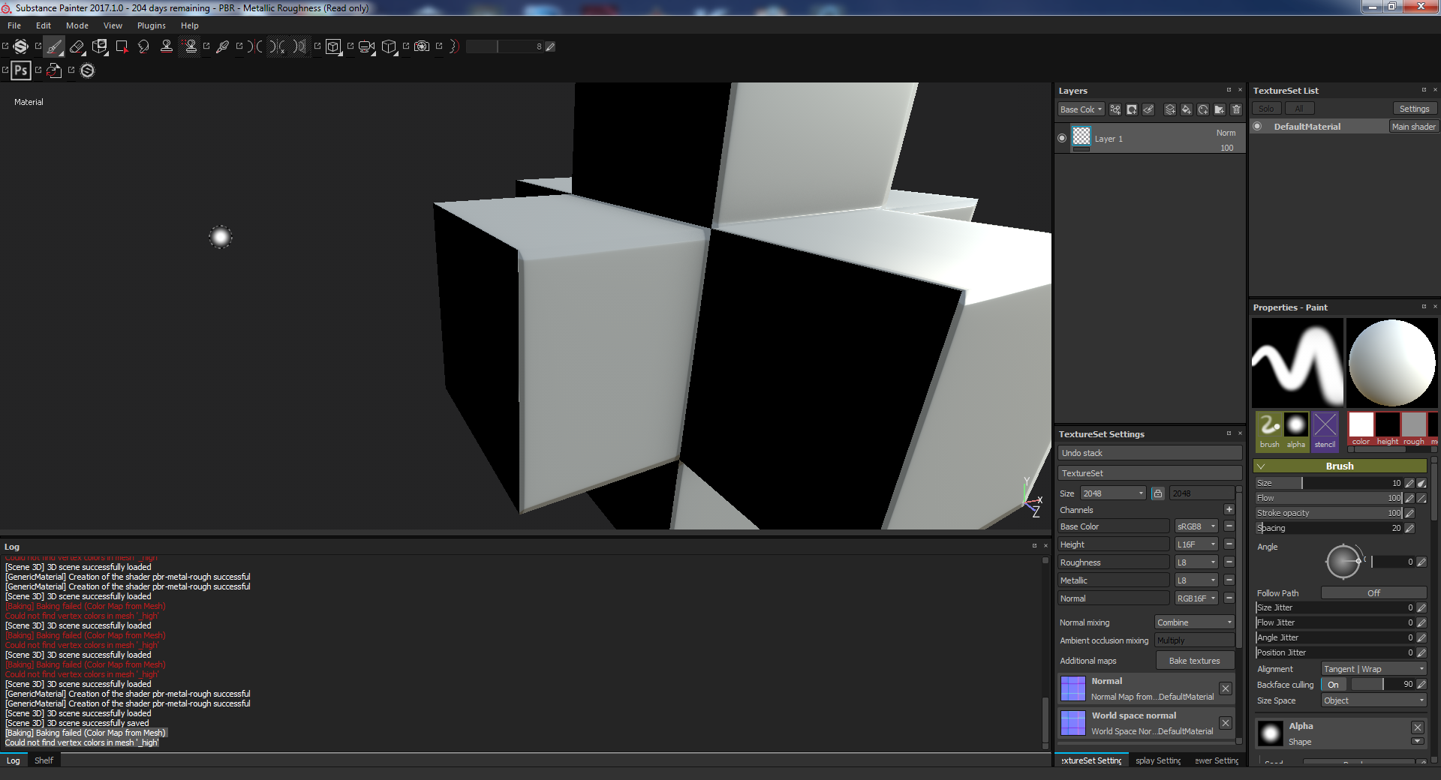Open the RGB16F Normal format dropdown
The height and width of the screenshot is (780, 1441).
coord(1196,598)
